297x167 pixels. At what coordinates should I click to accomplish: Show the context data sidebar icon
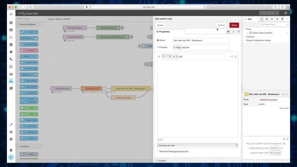(x=282, y=19)
